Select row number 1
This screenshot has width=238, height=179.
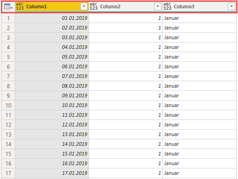(x=8, y=18)
